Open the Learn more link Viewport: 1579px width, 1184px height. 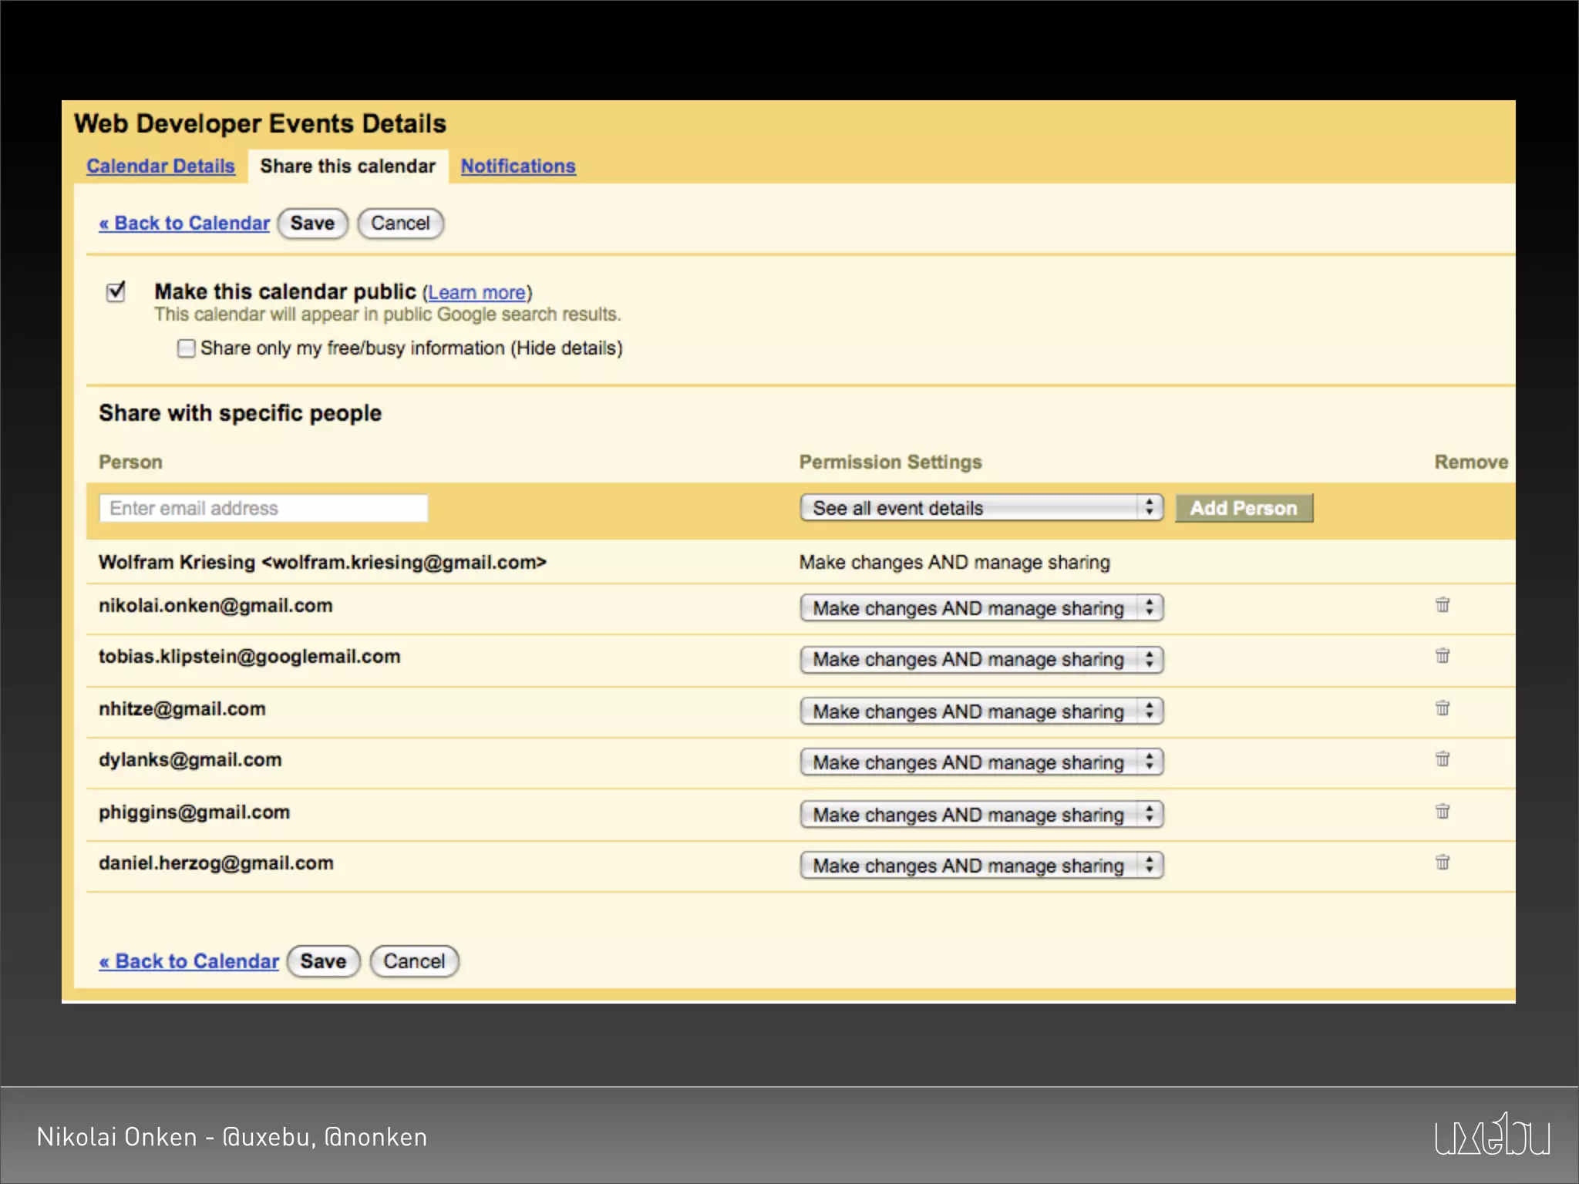[476, 293]
